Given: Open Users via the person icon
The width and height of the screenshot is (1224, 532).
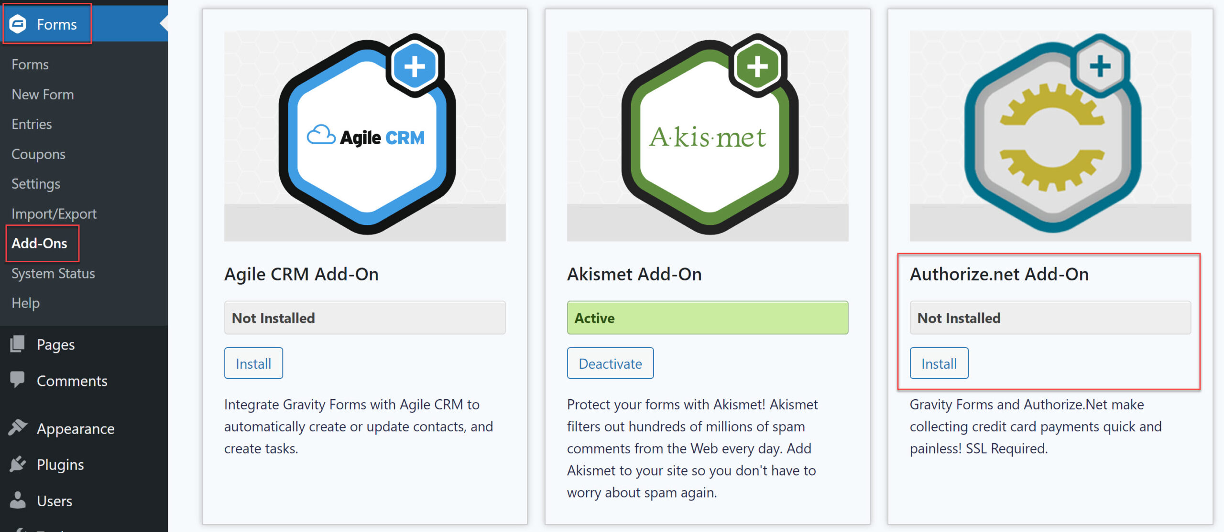Looking at the screenshot, I should pos(18,500).
